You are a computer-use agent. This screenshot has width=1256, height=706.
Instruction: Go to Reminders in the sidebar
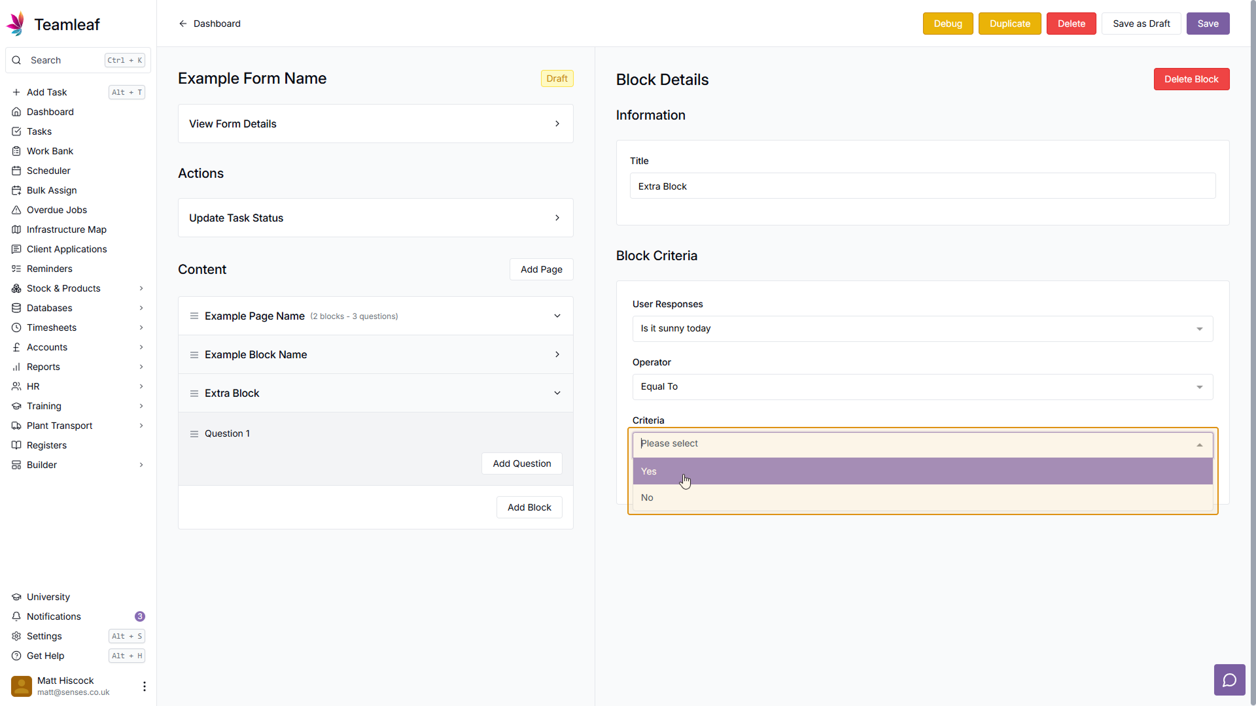coord(49,269)
